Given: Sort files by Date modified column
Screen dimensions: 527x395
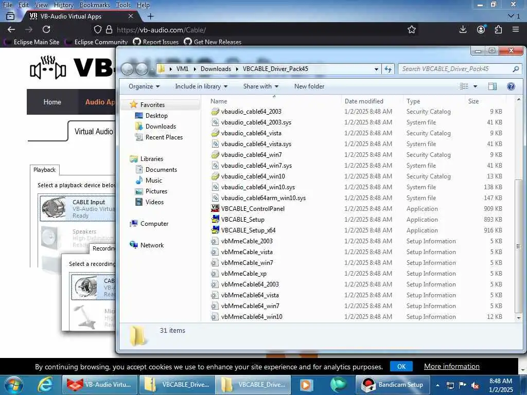Looking at the screenshot, I should pyautogui.click(x=364, y=101).
